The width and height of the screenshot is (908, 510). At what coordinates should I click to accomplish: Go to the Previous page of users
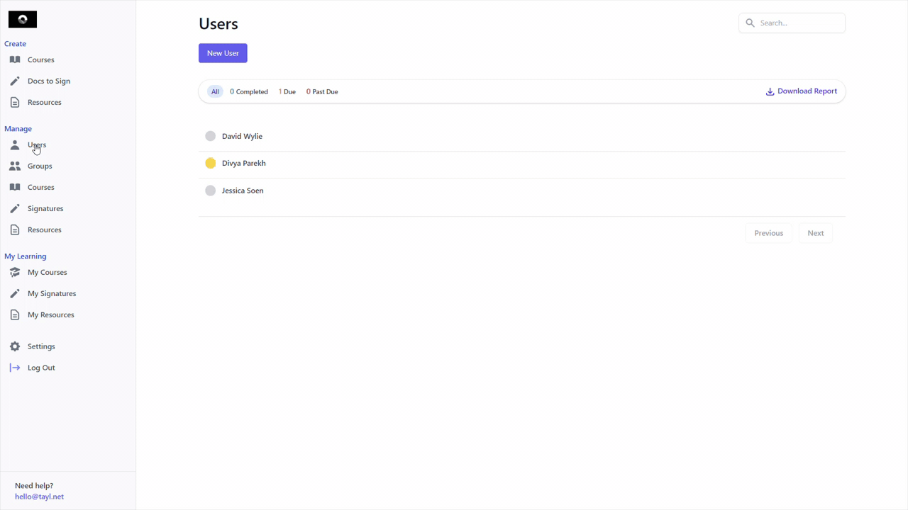coord(768,233)
